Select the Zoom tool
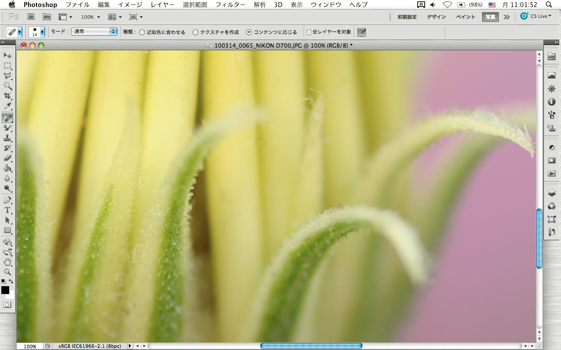Viewport: 561px width, 350px height. pos(7,272)
